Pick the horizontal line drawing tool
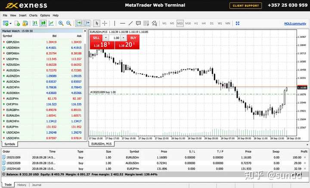The height and width of the screenshot is (188, 310). 123,23
